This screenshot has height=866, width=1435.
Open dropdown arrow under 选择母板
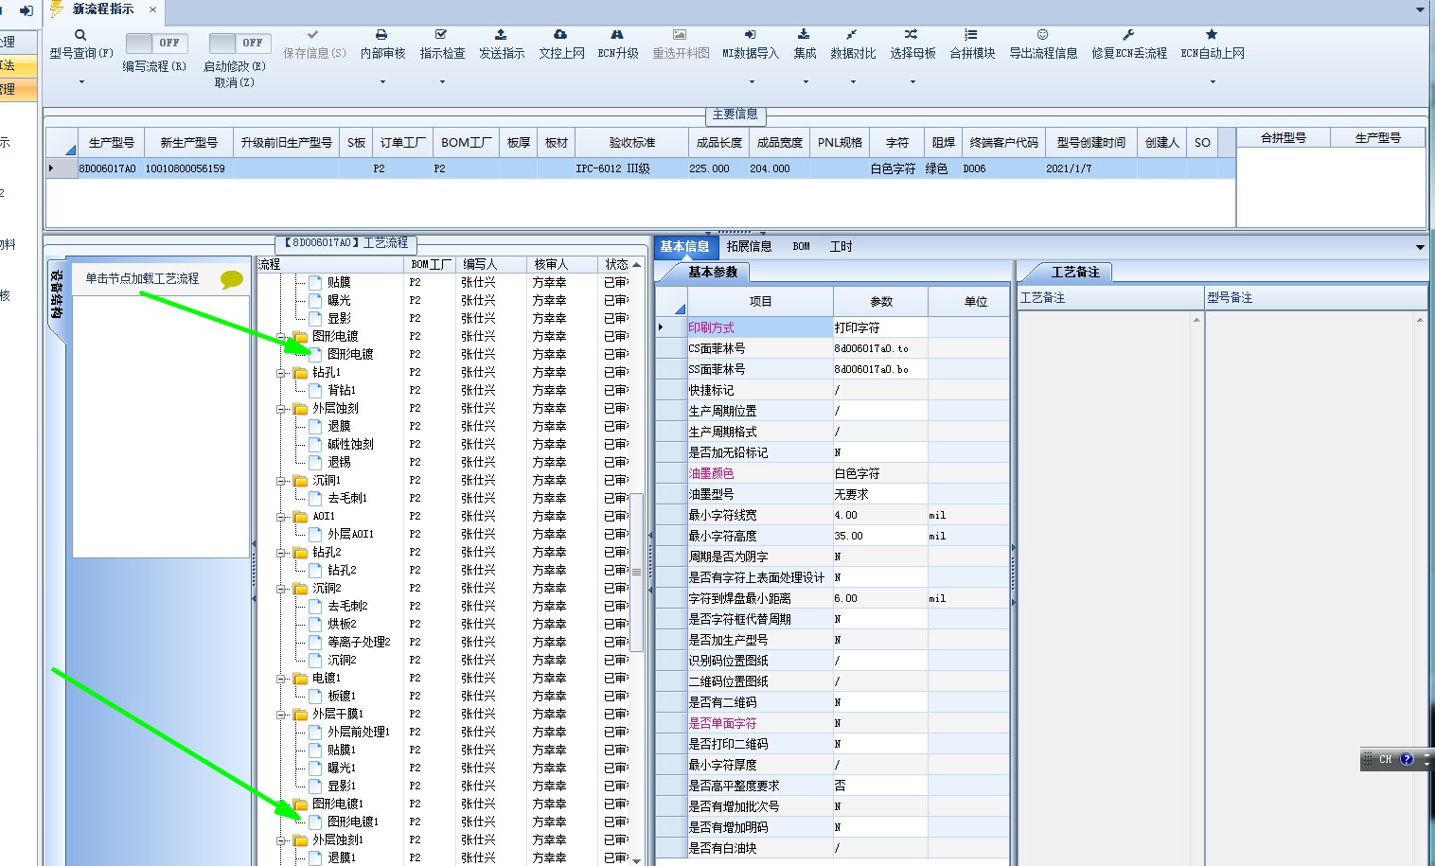(x=912, y=82)
